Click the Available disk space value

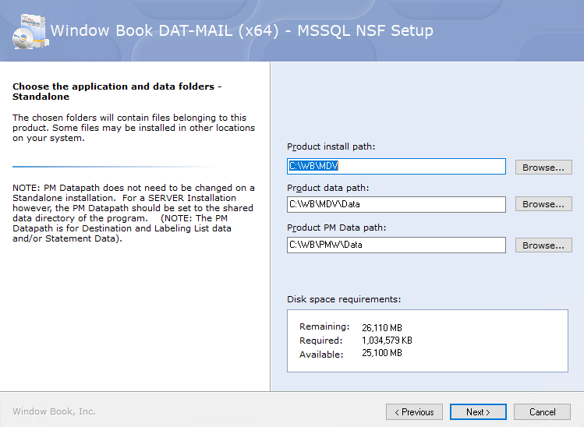[382, 353]
